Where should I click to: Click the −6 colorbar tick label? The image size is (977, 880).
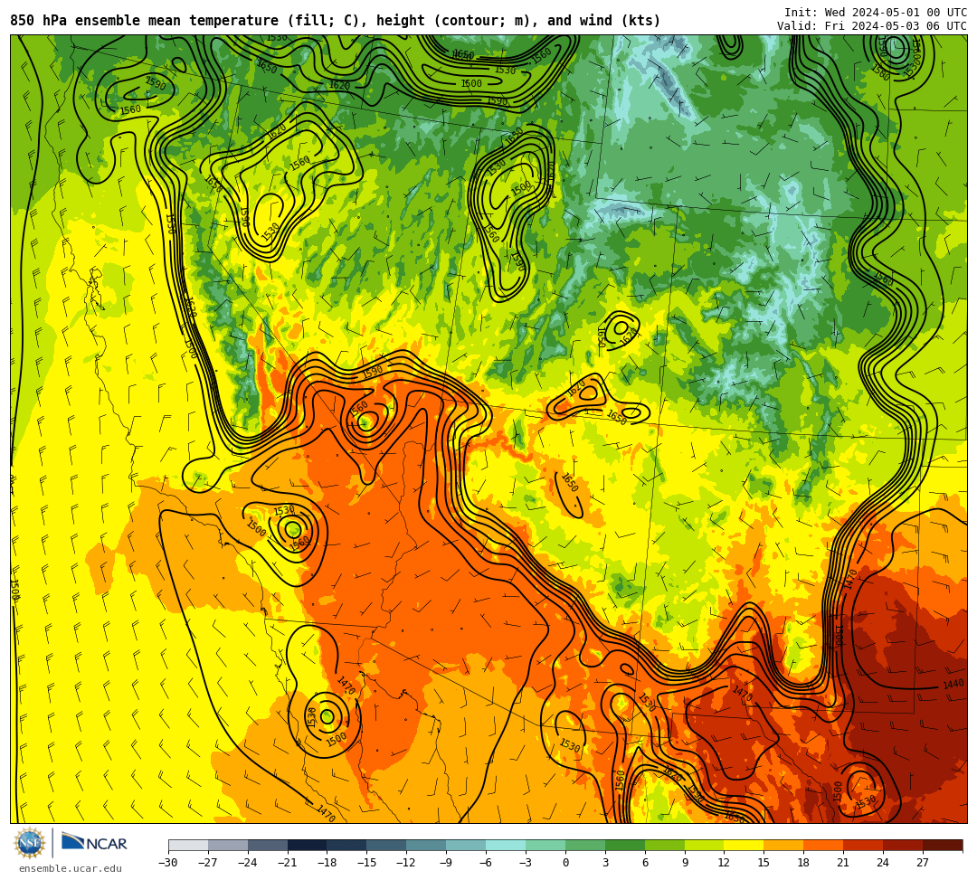tap(486, 863)
